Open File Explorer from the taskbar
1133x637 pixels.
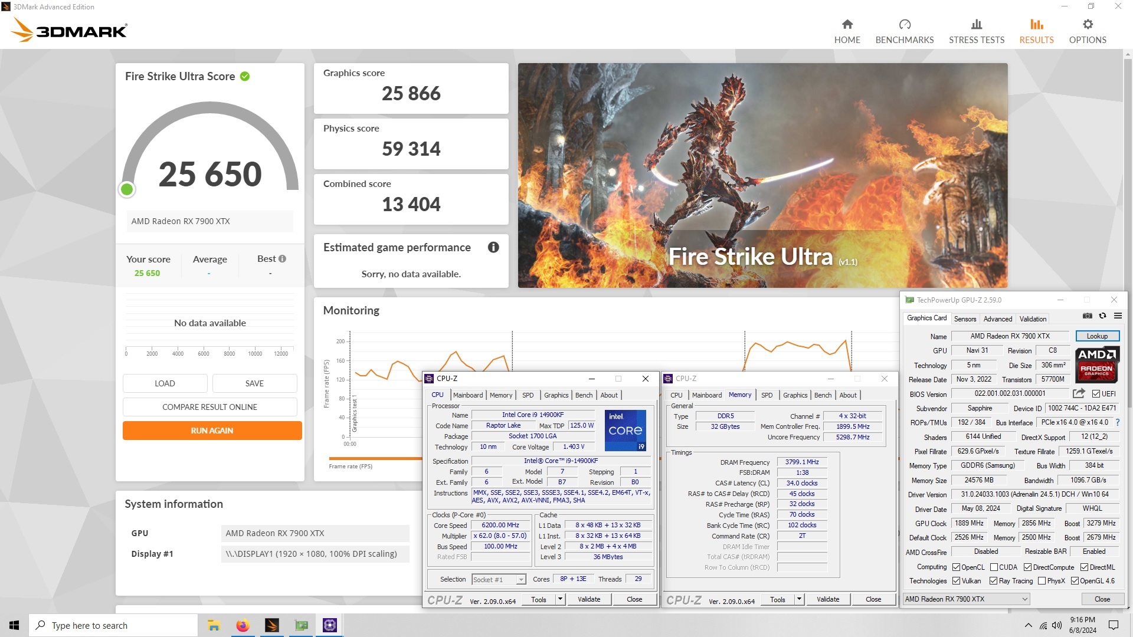click(214, 625)
